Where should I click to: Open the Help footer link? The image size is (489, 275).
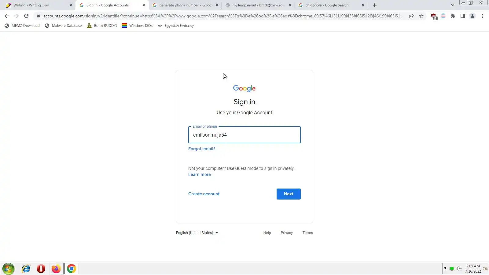click(x=267, y=233)
